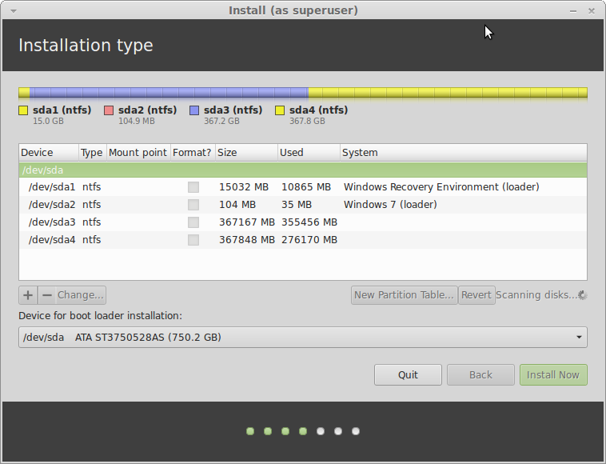Screen dimensions: 606x464
Task: Click the sda1 (ntfs) legend label
Action: tap(62, 110)
